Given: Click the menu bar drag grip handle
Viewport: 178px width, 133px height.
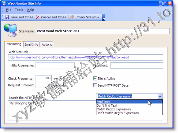Looking at the screenshot, I should point(2,10).
